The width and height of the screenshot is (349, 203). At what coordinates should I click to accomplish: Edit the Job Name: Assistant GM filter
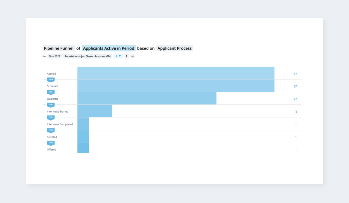click(88, 56)
